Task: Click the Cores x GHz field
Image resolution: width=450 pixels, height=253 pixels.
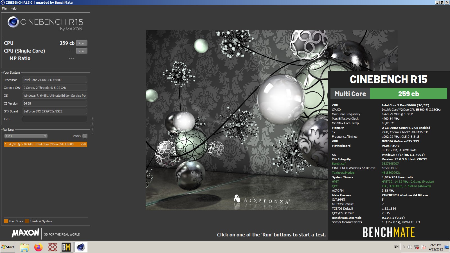Action: (x=55, y=88)
